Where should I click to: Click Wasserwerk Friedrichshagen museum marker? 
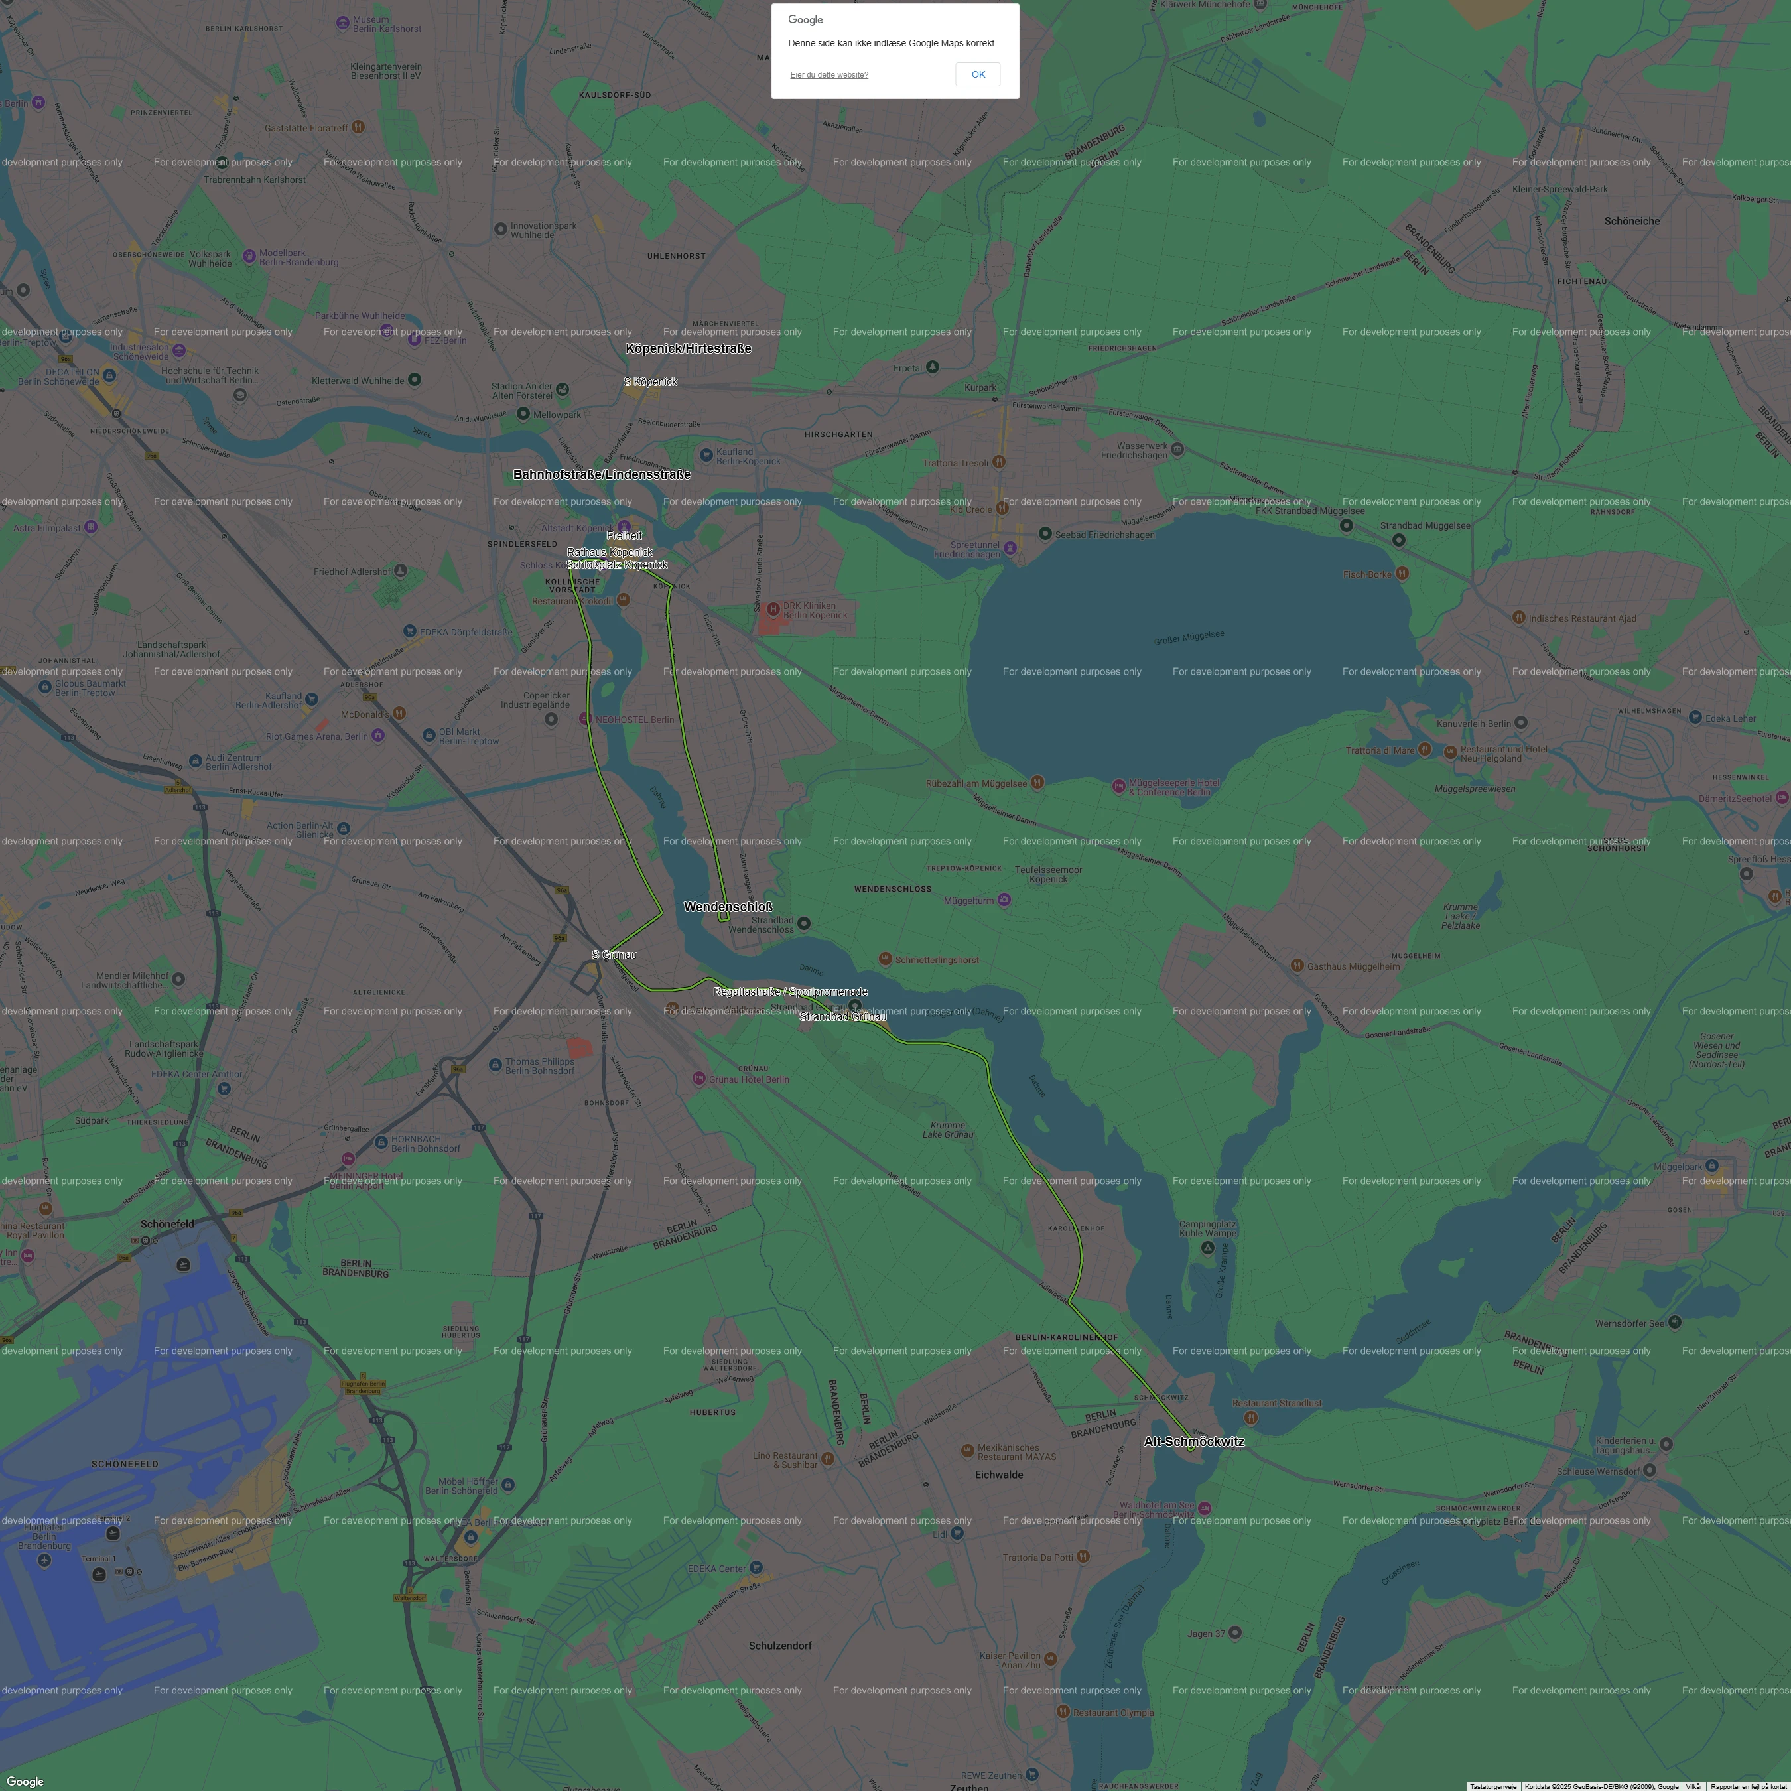1177,450
